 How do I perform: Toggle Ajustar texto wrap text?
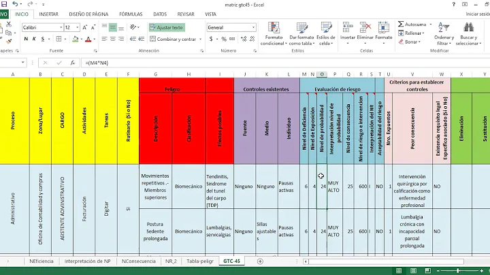click(167, 27)
